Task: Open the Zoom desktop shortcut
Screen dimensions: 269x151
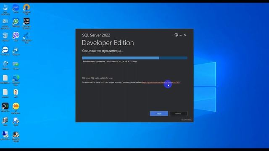Action: [x=16, y=8]
